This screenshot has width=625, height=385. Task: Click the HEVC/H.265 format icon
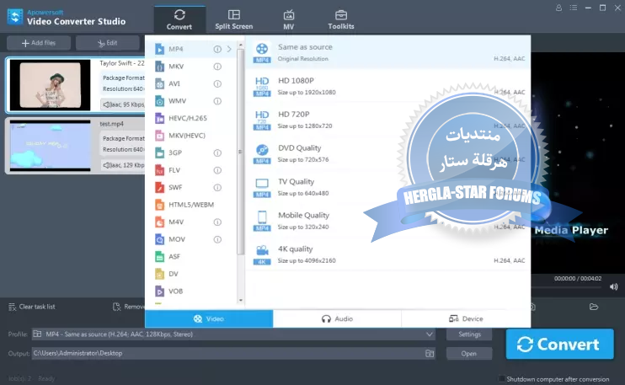[159, 118]
